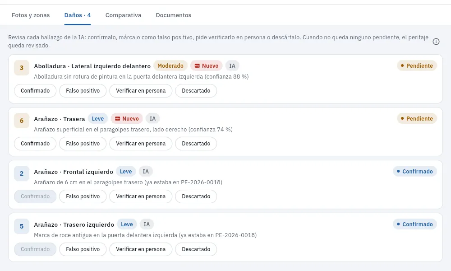Click the Leve tag on Frontal izquierdo
Image resolution: width=451 pixels, height=271 pixels.
point(126,172)
